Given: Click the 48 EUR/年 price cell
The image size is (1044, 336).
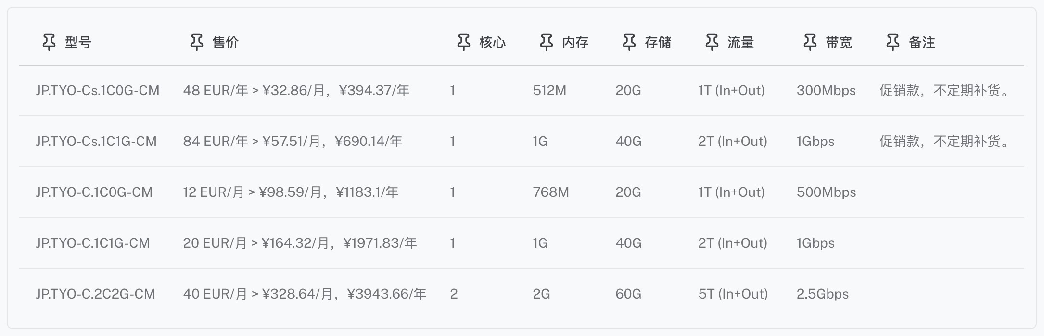Looking at the screenshot, I should point(296,91).
